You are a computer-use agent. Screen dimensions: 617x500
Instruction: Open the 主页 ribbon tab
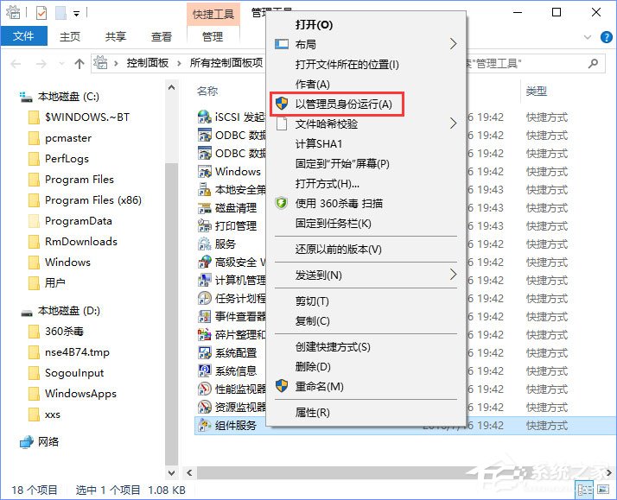70,36
